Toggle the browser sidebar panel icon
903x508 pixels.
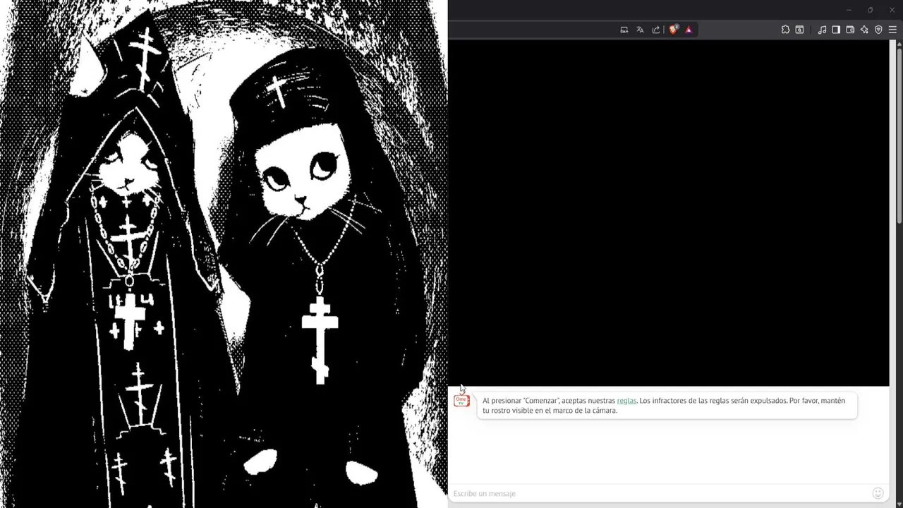836,30
